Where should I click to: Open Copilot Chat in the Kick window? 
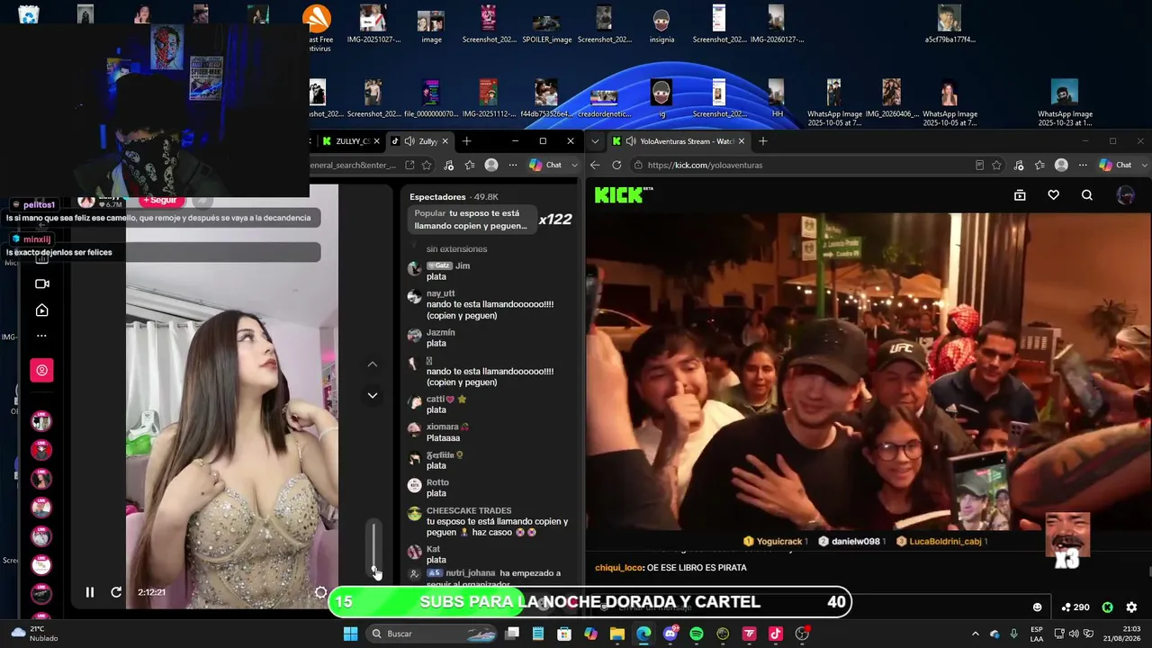[x=1116, y=165]
